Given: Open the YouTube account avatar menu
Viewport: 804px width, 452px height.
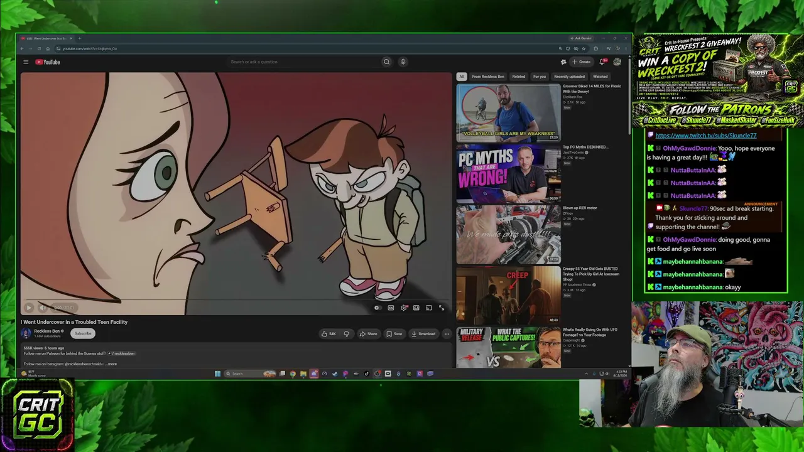Looking at the screenshot, I should tap(617, 62).
